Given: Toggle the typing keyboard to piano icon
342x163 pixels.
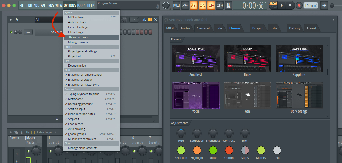Looking at the screenshot, I should click(176, 5).
